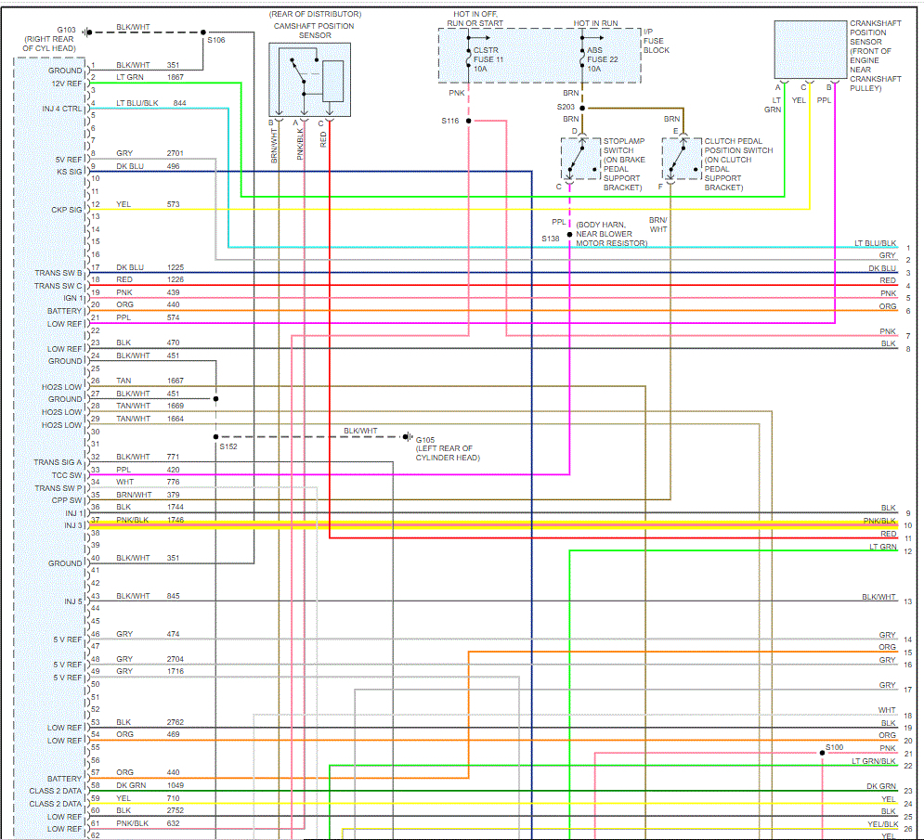Select circuit number 844 on LT BLU/BLK wire
Image resolution: width=924 pixels, height=840 pixels.
coord(180,103)
